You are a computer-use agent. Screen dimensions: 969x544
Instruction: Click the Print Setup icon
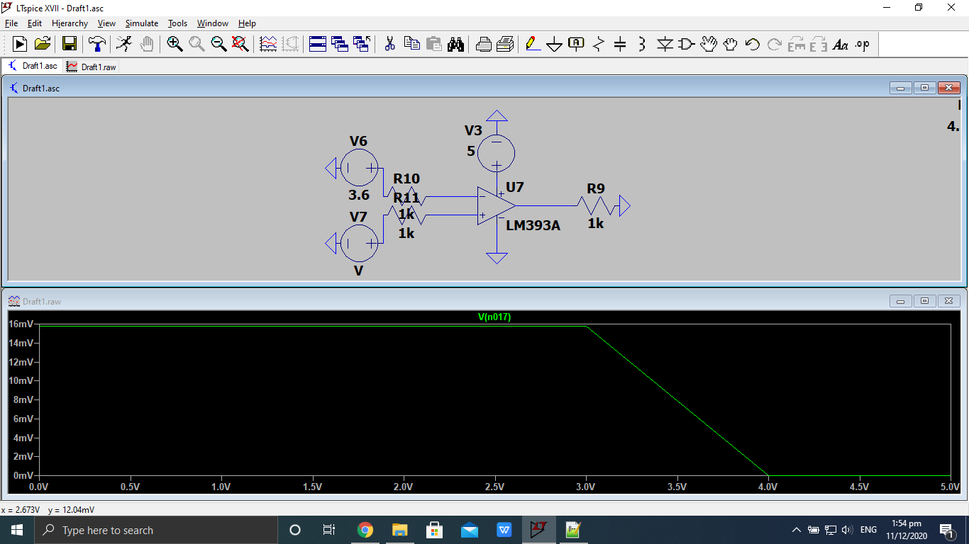[484, 44]
